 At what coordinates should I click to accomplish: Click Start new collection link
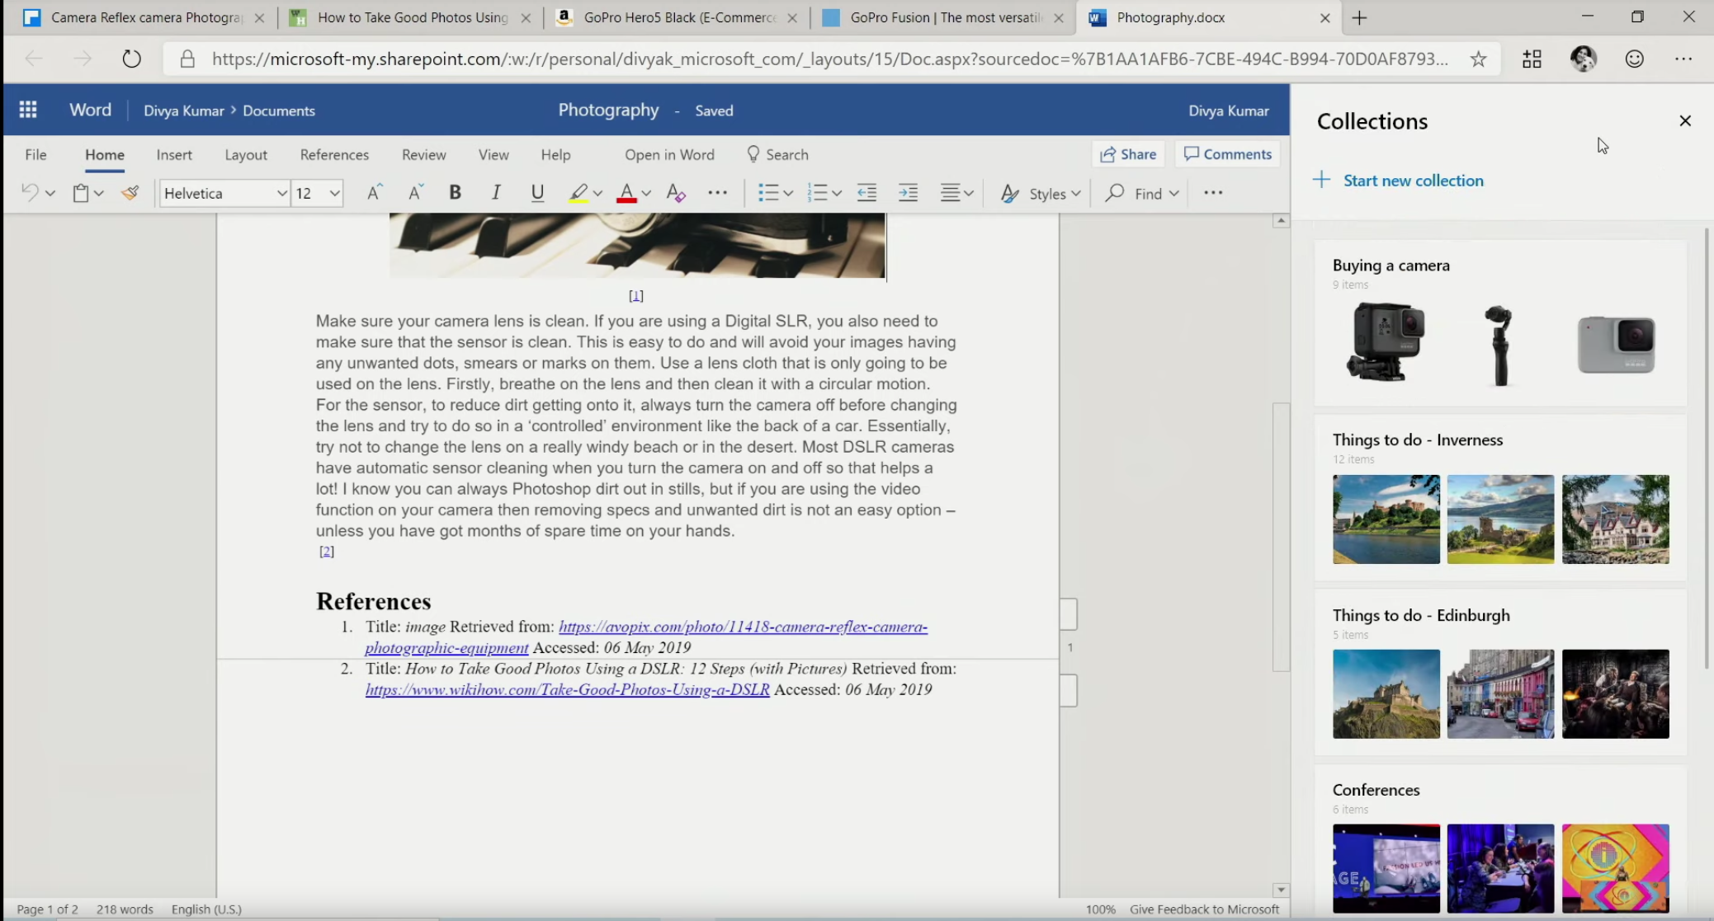(x=1413, y=181)
